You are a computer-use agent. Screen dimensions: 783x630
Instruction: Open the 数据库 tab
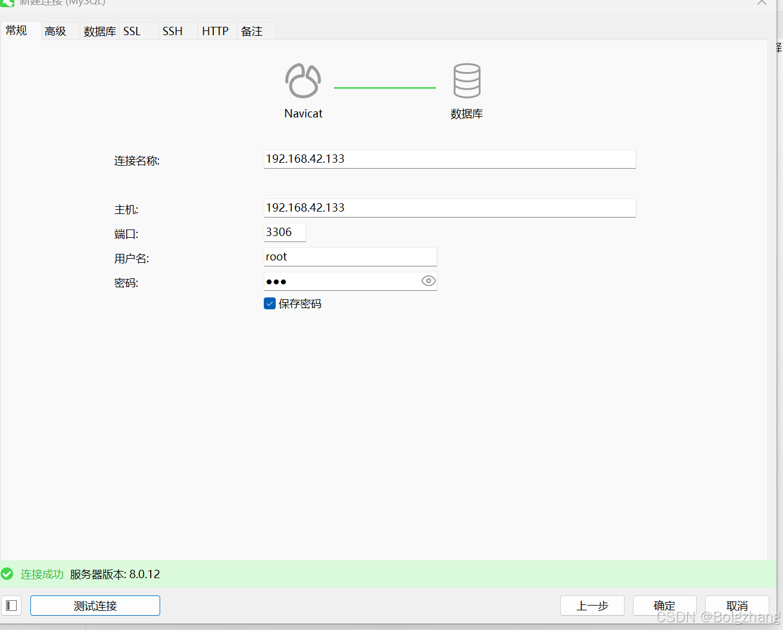click(99, 31)
